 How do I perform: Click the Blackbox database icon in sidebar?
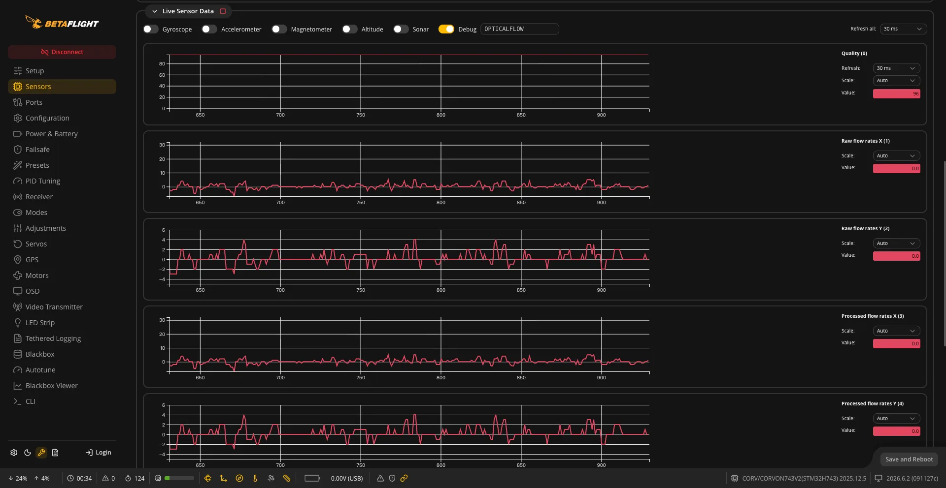[x=18, y=354]
